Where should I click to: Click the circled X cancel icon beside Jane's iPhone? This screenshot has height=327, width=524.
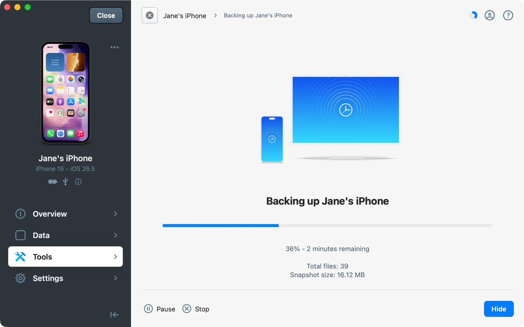click(150, 15)
